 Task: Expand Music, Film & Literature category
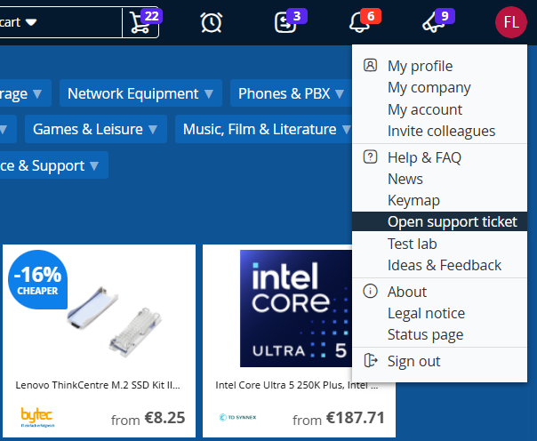[x=267, y=129]
